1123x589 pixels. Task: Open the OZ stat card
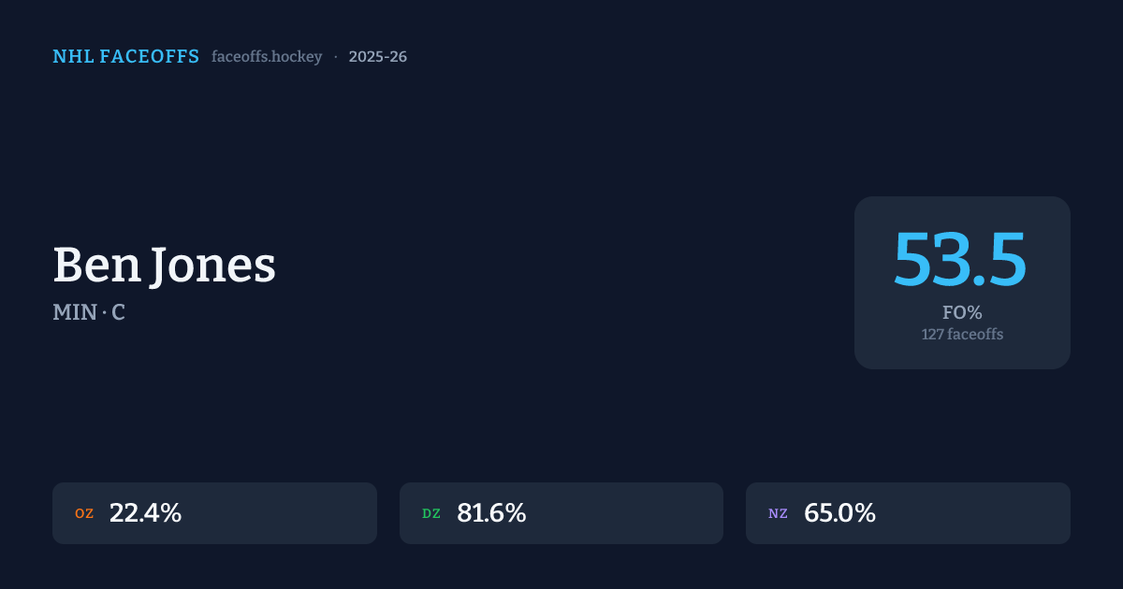tap(281, 513)
